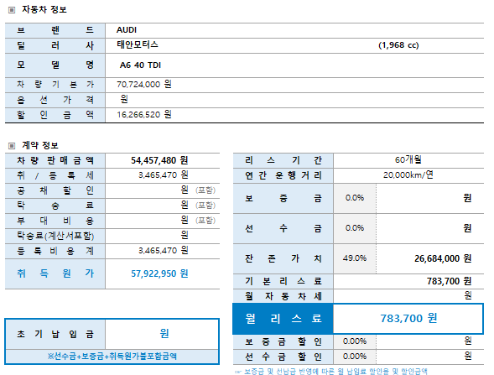Click the 0.0% prepayment percentage box

coord(355,228)
